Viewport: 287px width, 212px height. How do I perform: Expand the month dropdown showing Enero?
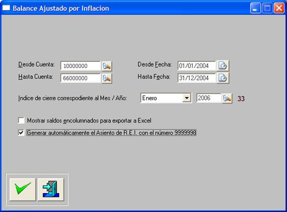[187, 98]
